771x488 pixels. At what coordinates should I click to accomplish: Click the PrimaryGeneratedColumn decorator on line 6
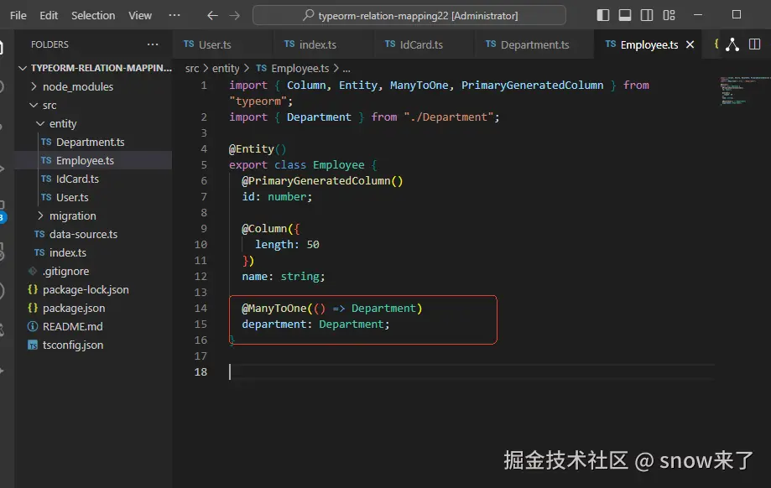coord(322,181)
